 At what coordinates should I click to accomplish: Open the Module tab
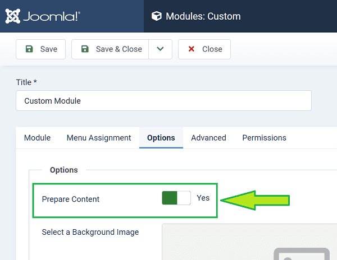(x=37, y=138)
